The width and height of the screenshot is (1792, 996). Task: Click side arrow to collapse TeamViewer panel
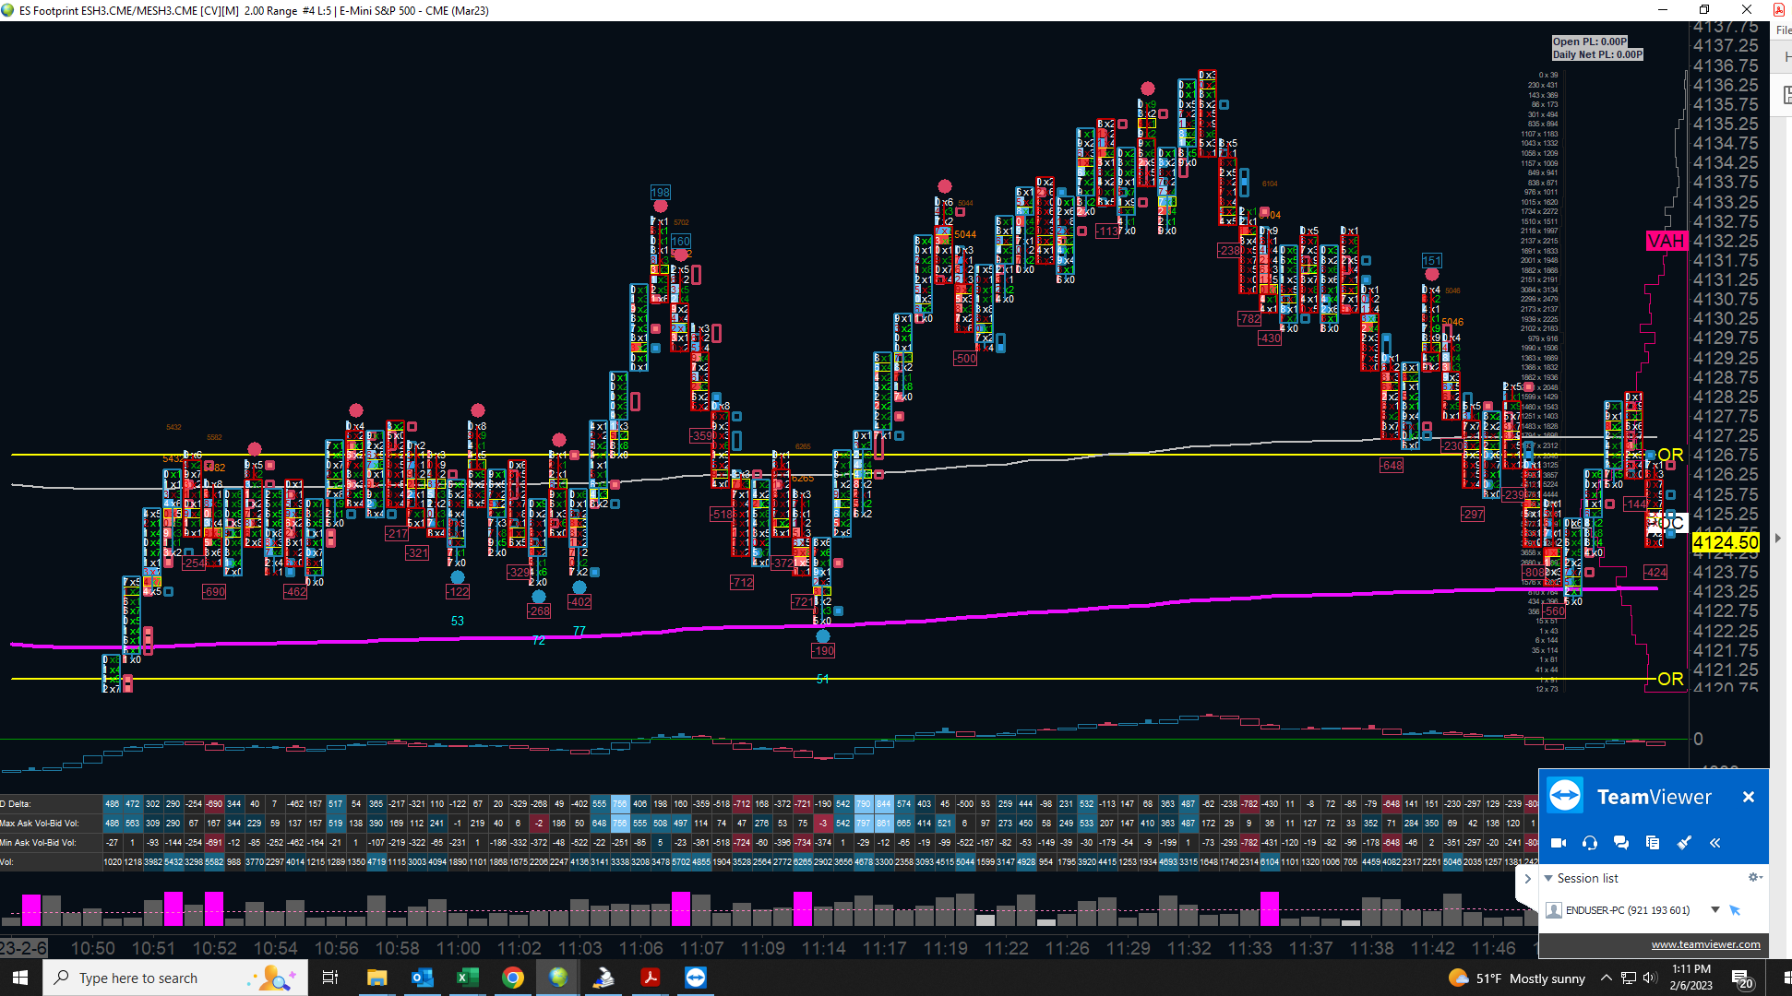(1527, 879)
